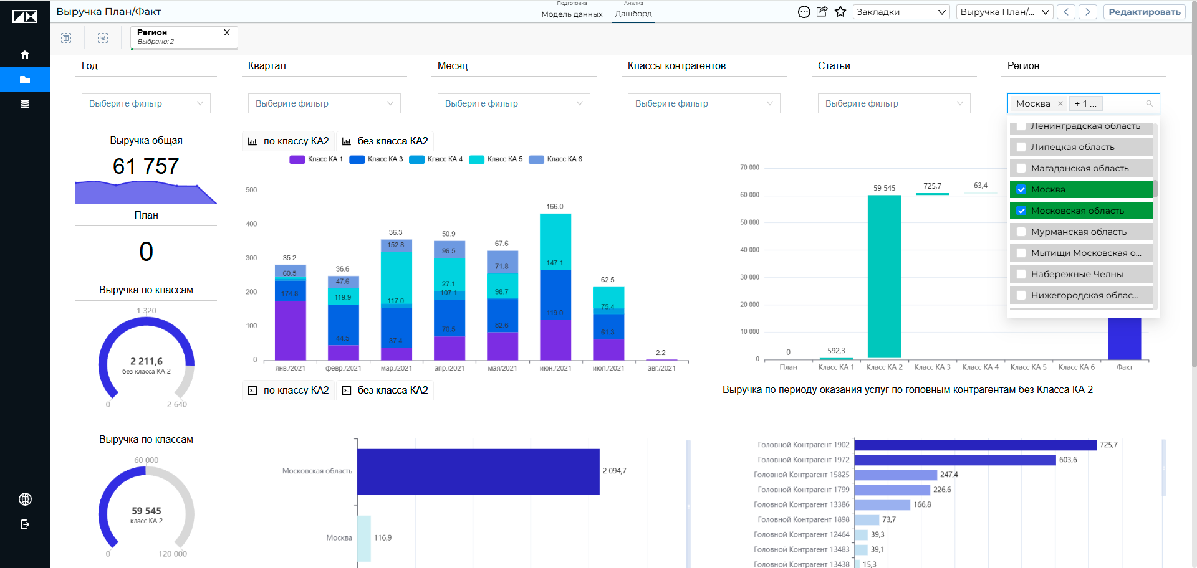1197x568 pixels.
Task: Open the home icon in sidebar
Action: point(25,55)
